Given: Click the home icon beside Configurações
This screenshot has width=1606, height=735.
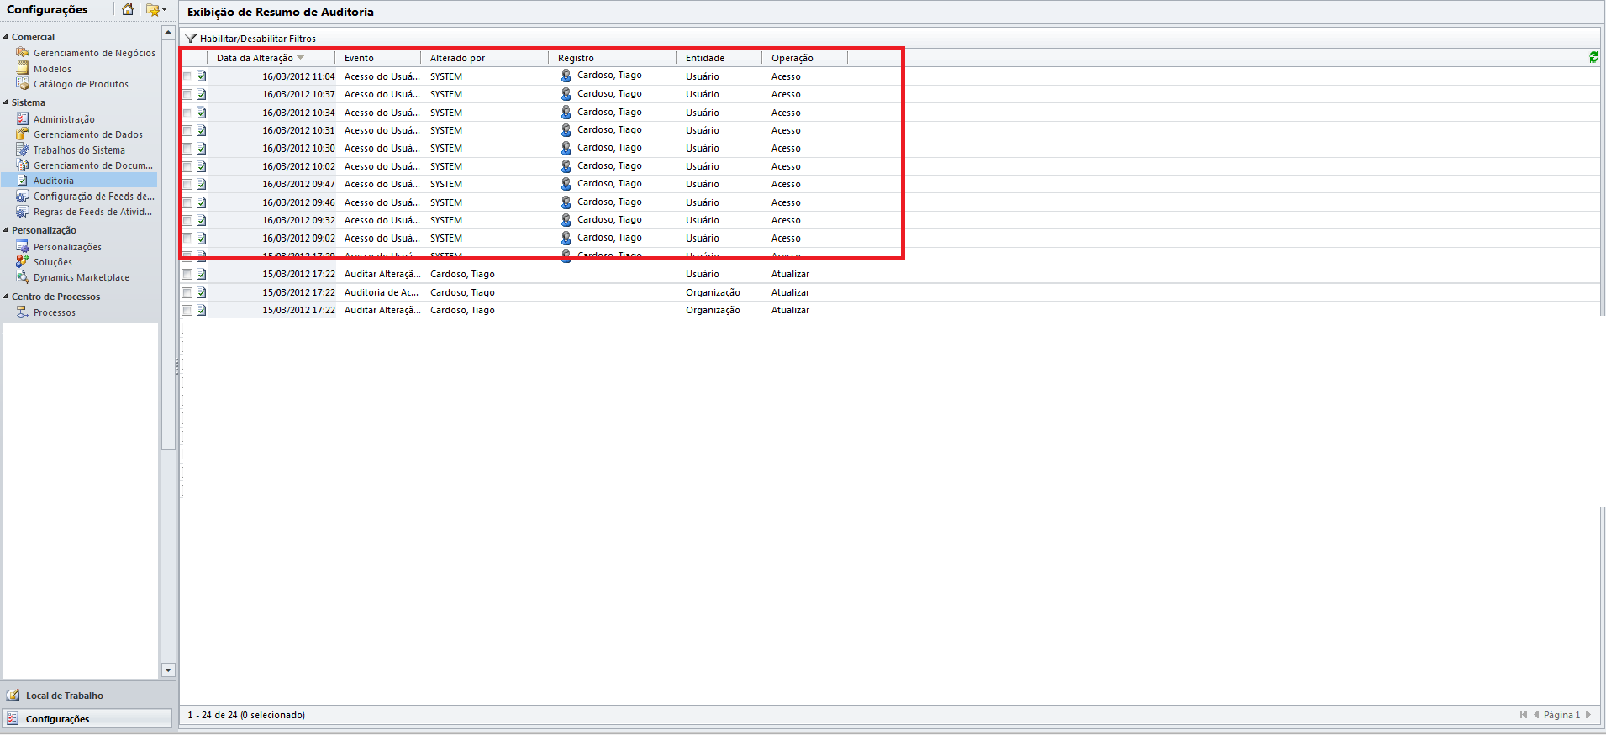Looking at the screenshot, I should pos(127,9).
